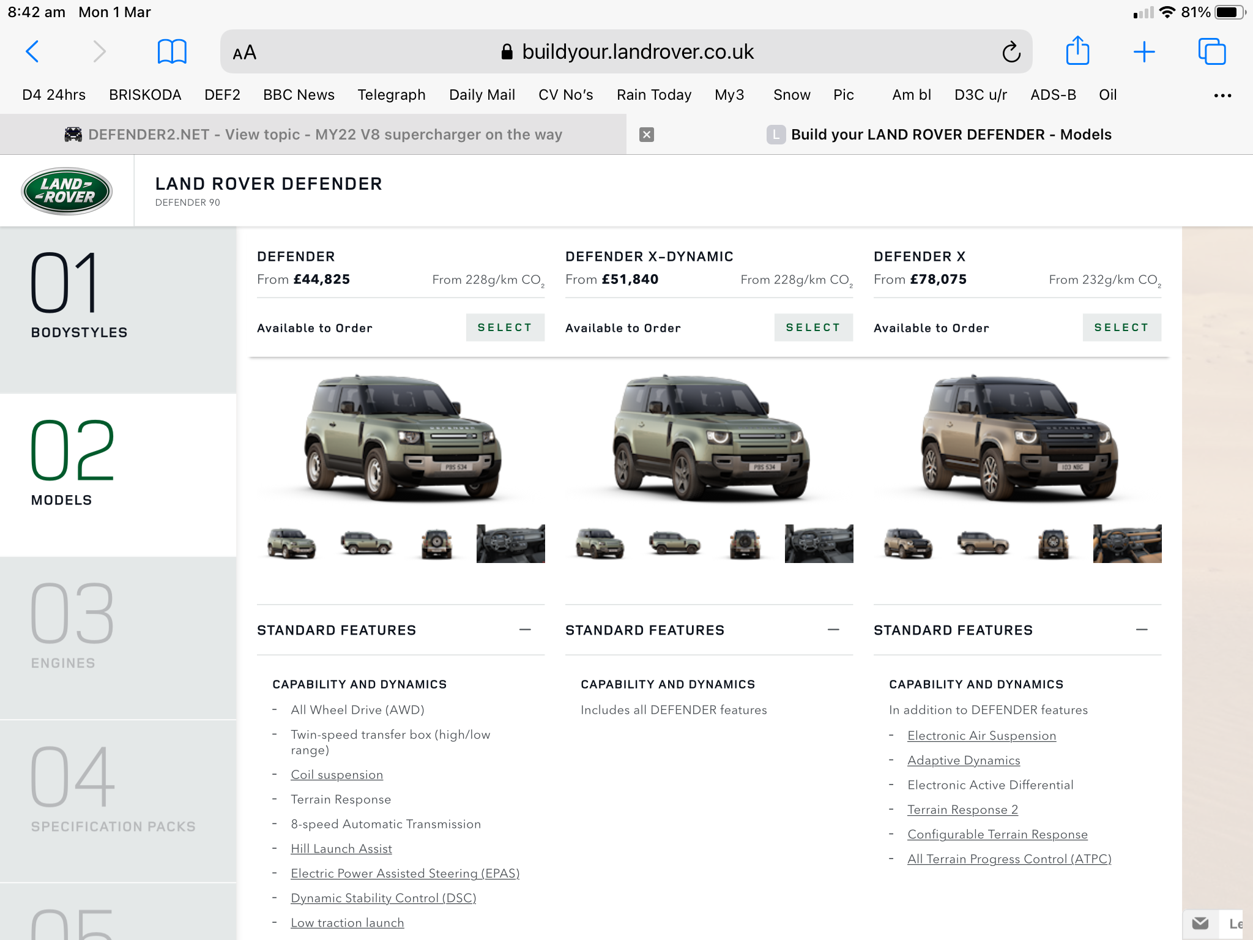Open the BBC News bookmark
The height and width of the screenshot is (940, 1253).
click(299, 95)
